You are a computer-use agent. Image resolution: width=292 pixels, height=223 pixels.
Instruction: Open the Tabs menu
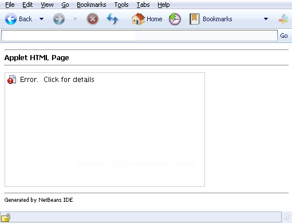tap(143, 5)
